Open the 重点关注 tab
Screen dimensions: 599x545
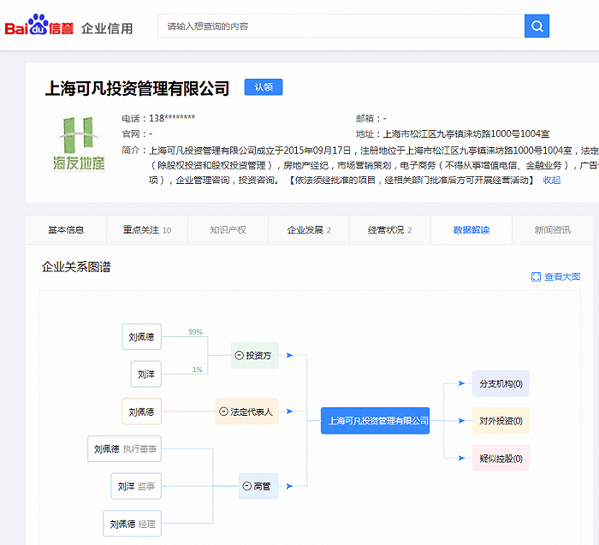tap(146, 230)
